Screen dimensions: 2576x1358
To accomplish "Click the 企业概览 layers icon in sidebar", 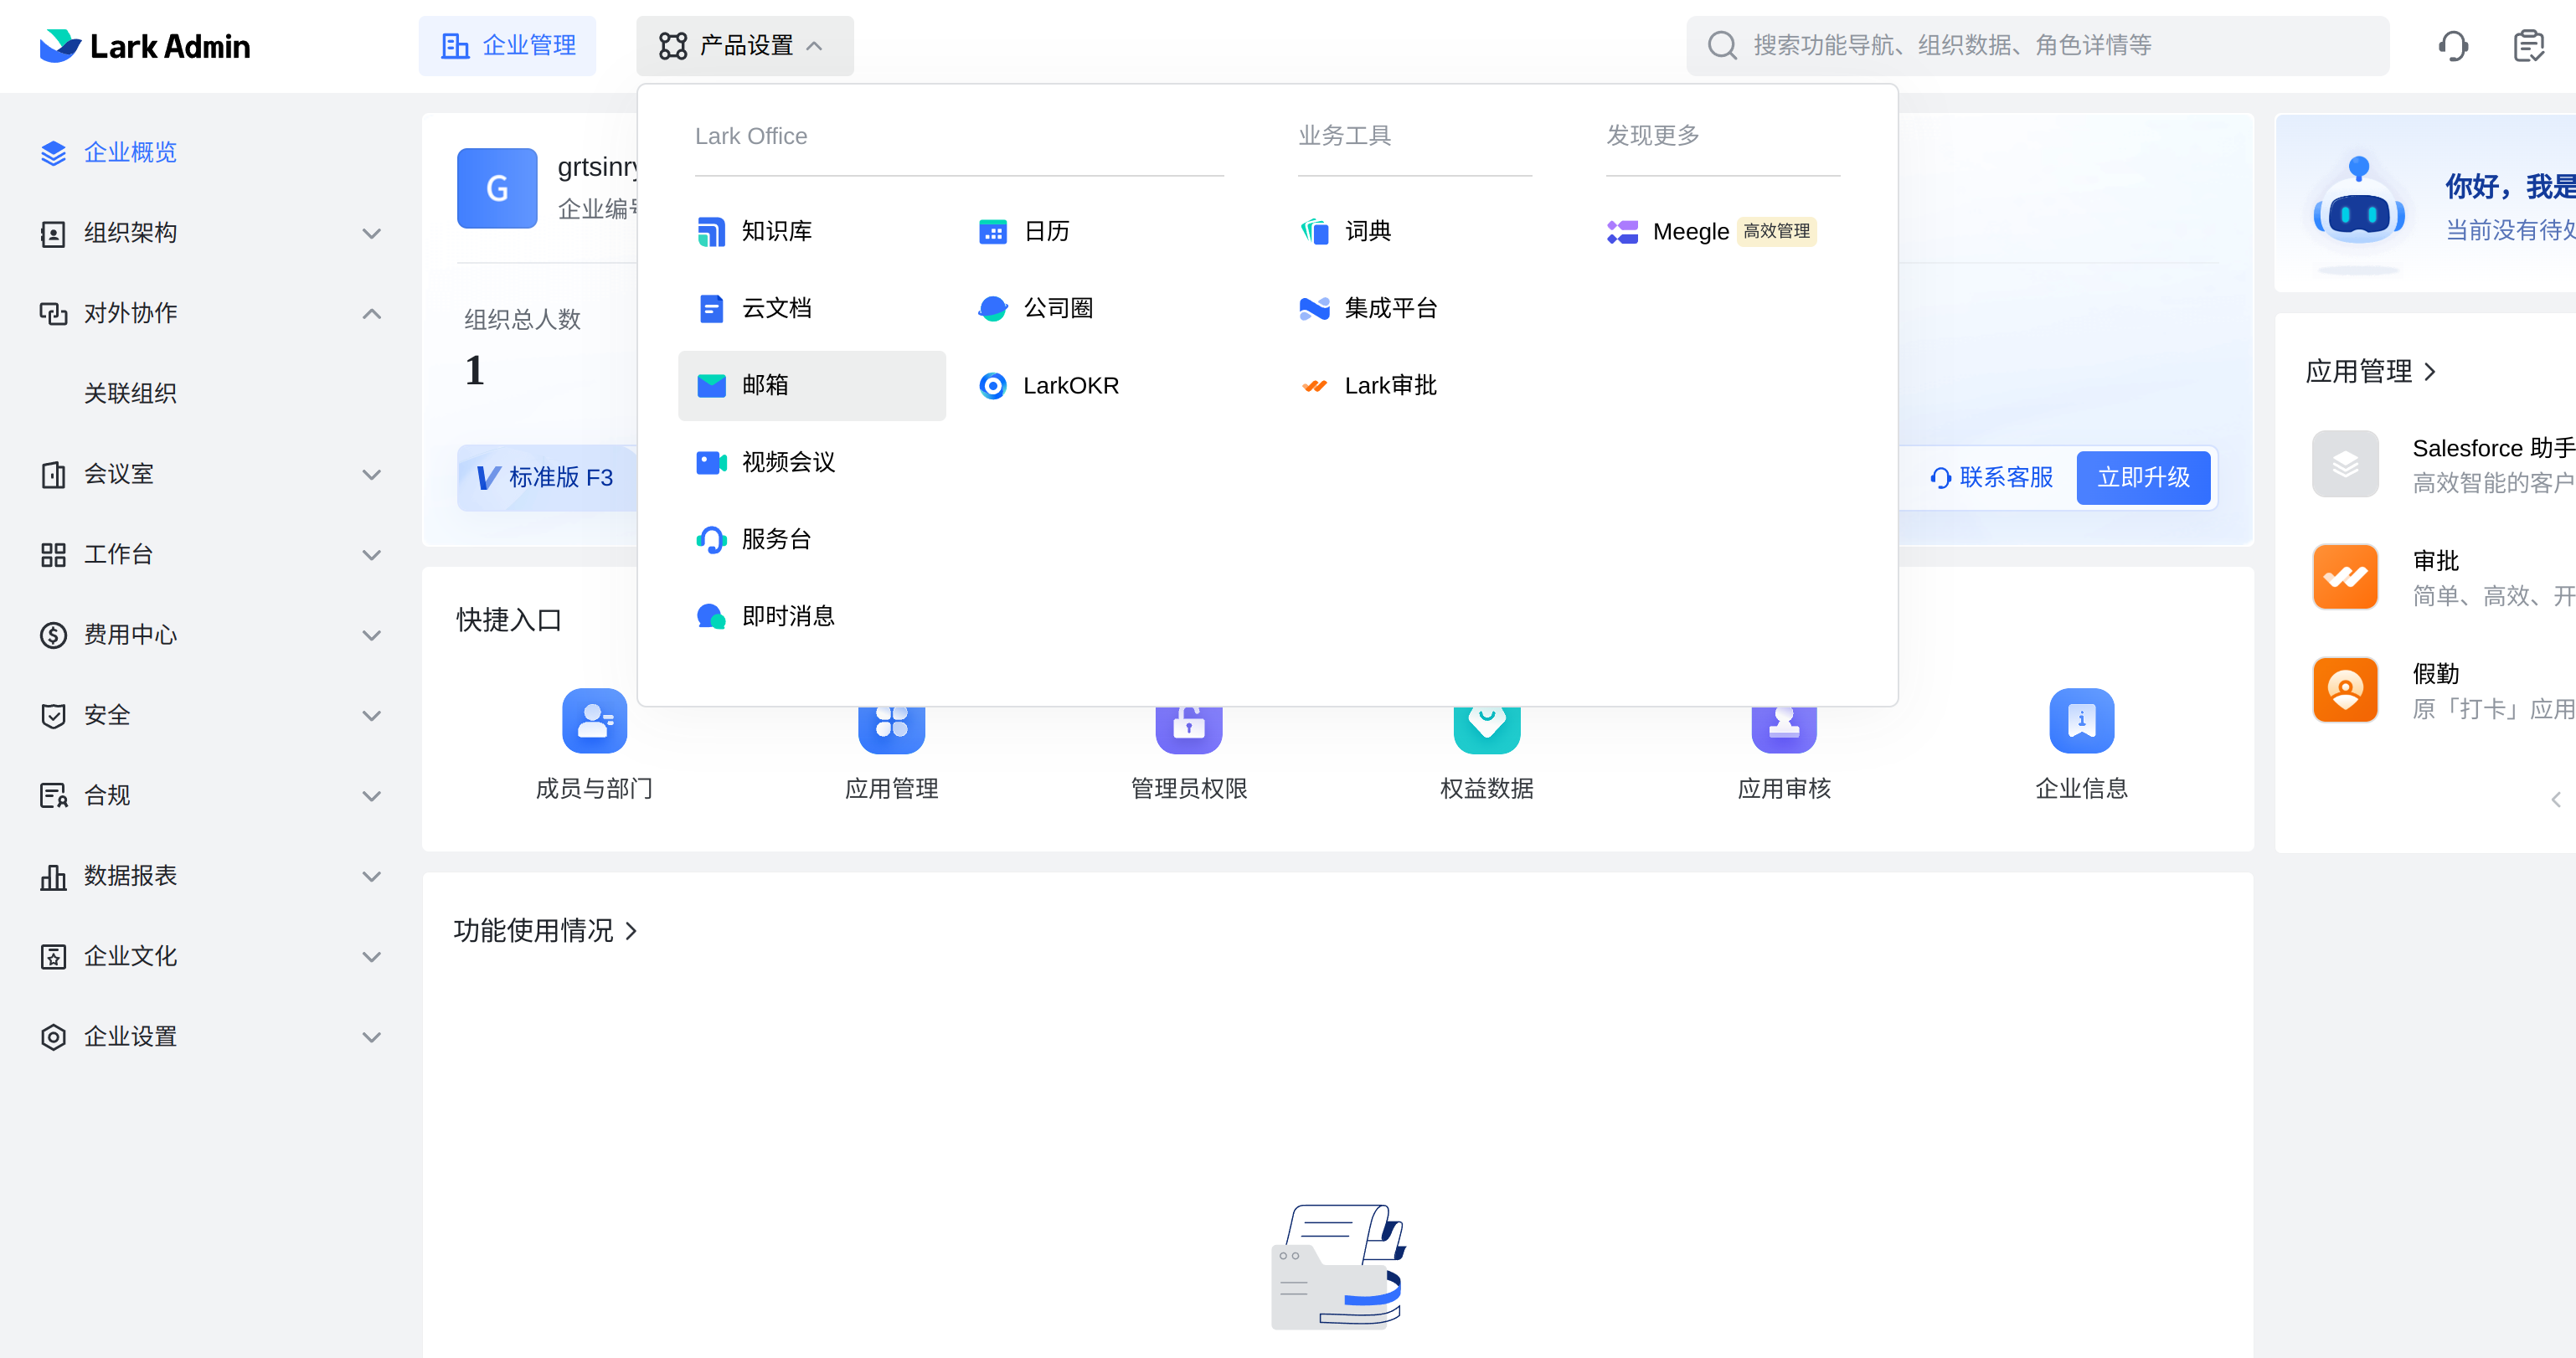I will click(53, 153).
